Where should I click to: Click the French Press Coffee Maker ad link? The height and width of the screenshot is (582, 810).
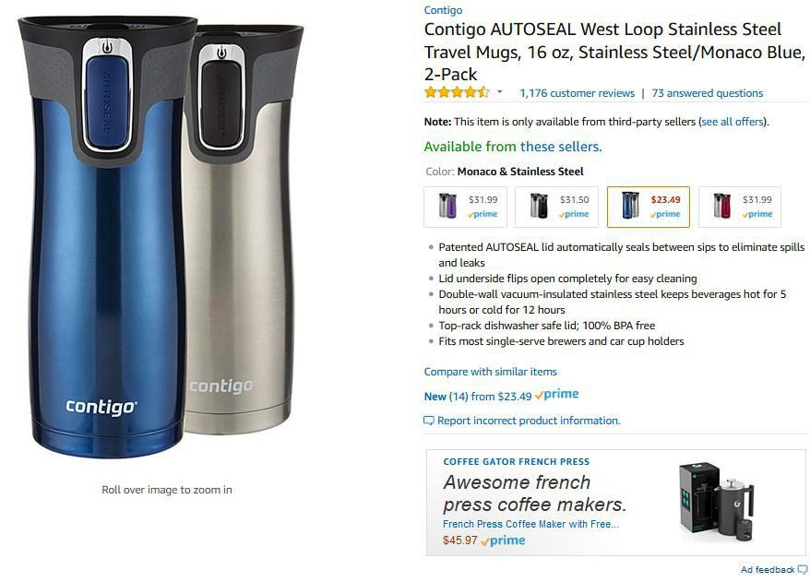pyautogui.click(x=530, y=524)
